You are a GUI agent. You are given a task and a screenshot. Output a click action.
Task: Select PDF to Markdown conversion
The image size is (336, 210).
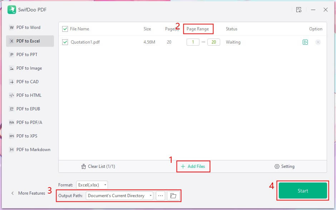(x=30, y=150)
